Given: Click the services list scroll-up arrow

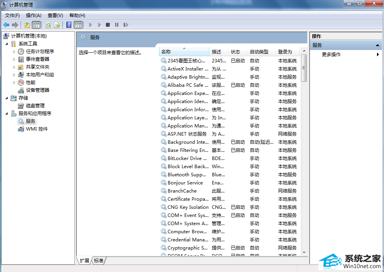Looking at the screenshot, I should coord(304,51).
